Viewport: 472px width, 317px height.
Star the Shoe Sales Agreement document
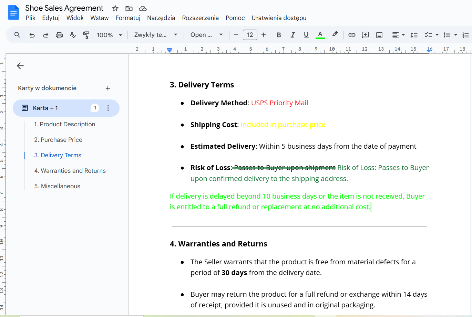(x=115, y=9)
